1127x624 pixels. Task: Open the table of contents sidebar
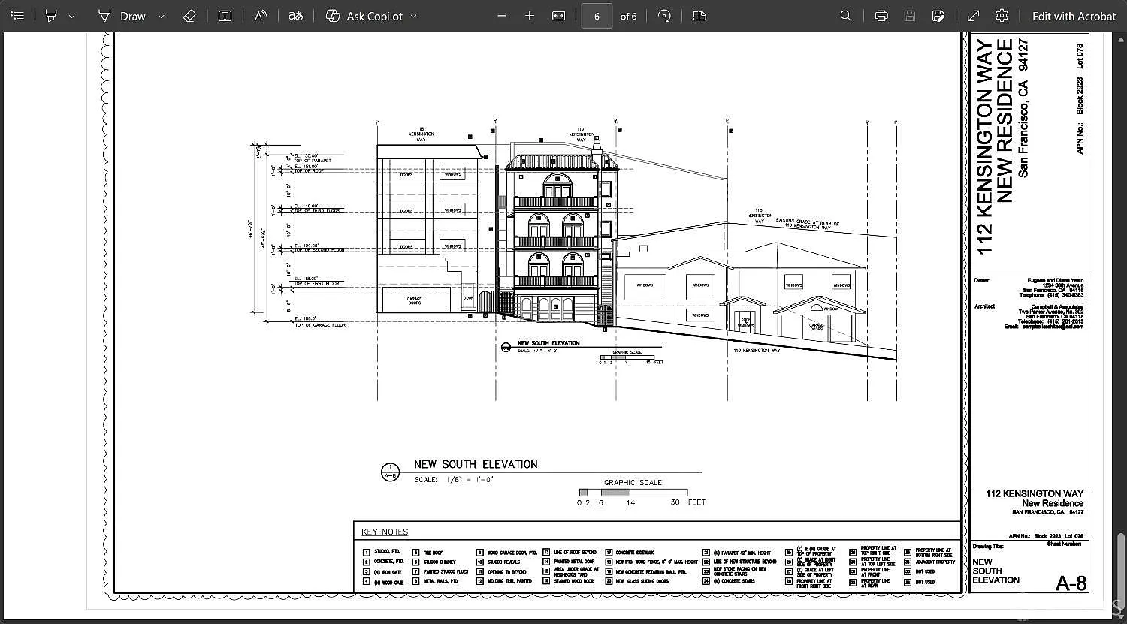tap(18, 16)
